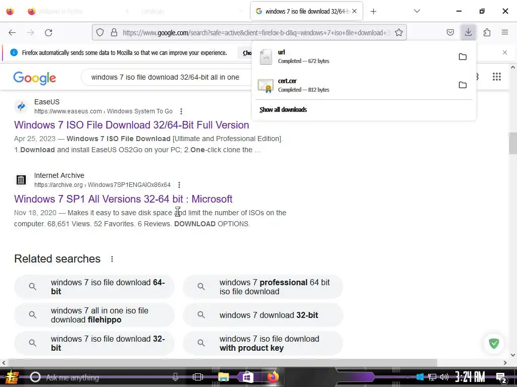Search windows 7 iso file download 64-bit

coord(94,287)
